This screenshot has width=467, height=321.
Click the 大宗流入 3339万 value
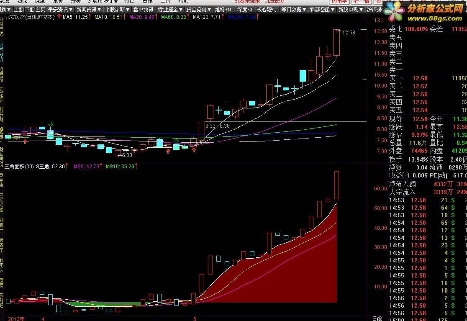[443, 193]
